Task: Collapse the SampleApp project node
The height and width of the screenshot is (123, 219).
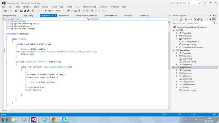Action: point(174,50)
